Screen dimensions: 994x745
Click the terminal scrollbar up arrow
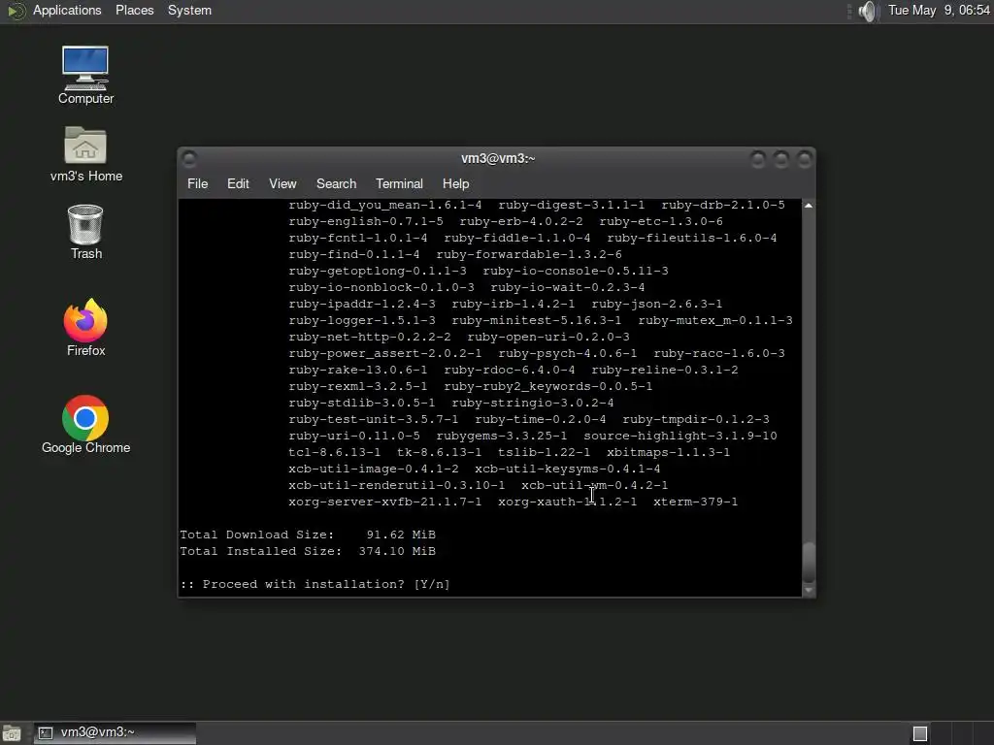click(x=809, y=206)
